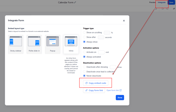Edit the Calendar Form title pencil icon
Viewport: 176px width, 112px height.
[75, 2]
